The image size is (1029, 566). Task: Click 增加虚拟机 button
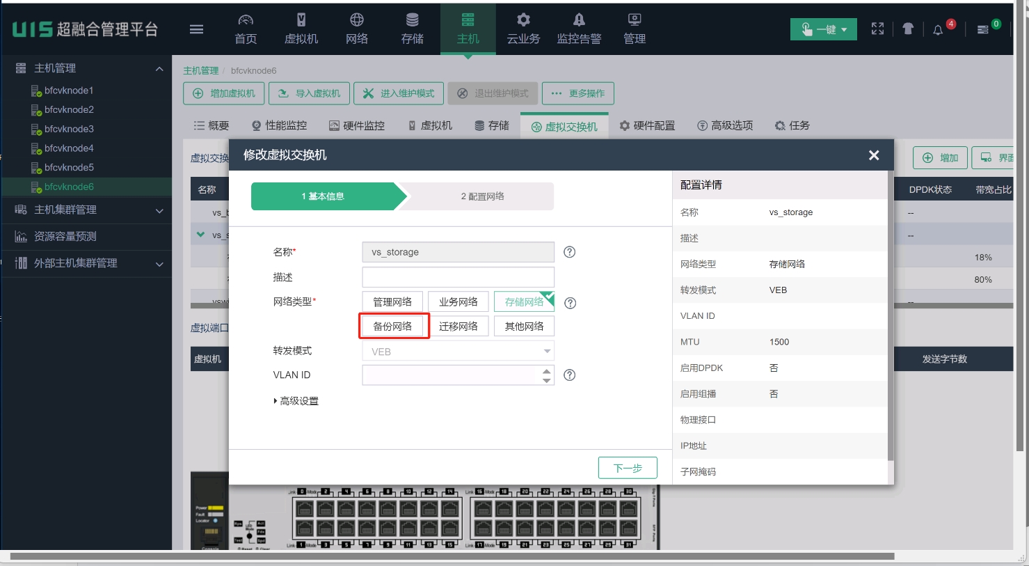[224, 93]
